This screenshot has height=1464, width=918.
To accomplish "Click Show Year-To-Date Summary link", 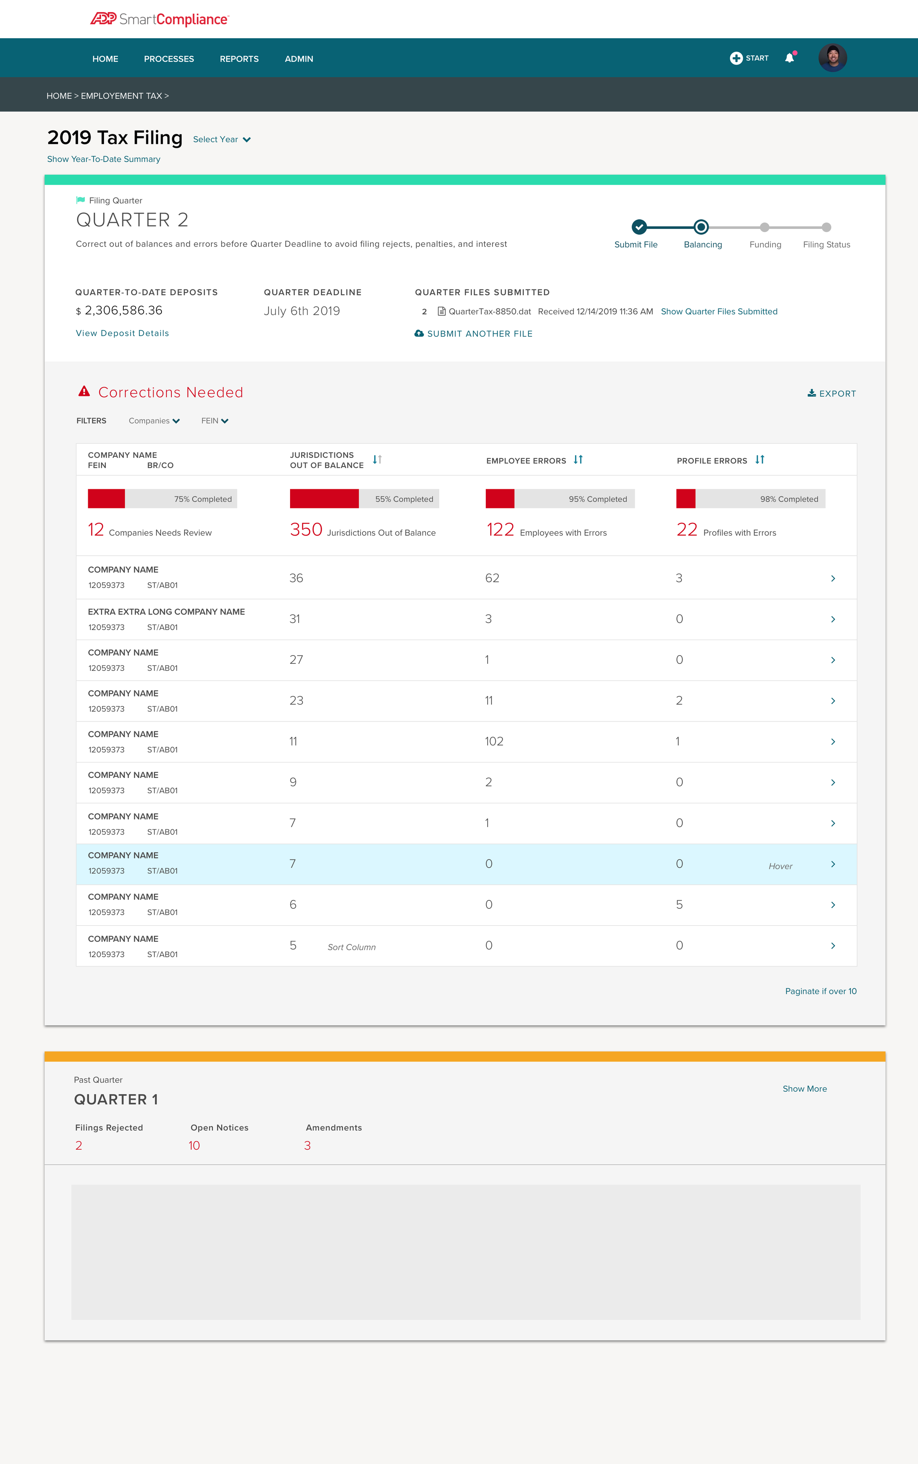I will [x=103, y=159].
